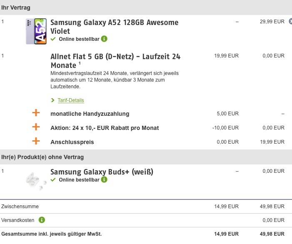Screen dimensions: 292x244
Task: Click the green checkmark by A52 Online bestellbar
Action: click(53, 39)
